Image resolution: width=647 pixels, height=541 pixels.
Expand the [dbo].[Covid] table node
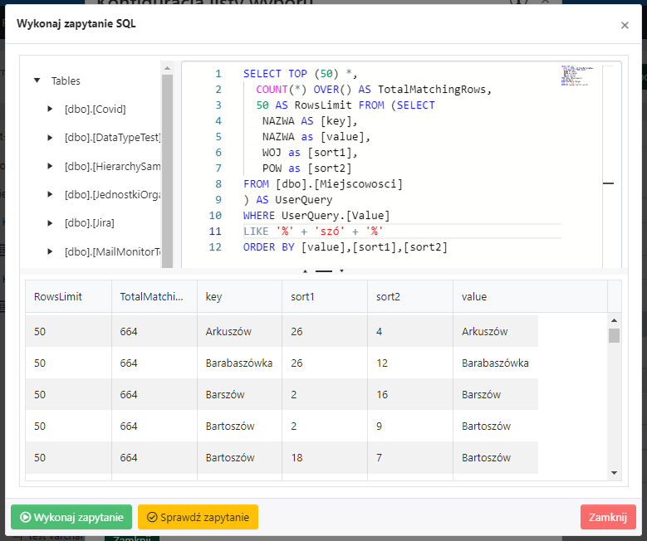coord(51,109)
